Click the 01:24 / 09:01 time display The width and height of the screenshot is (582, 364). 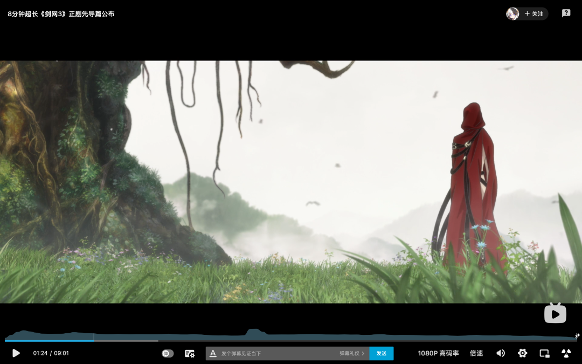pos(51,353)
